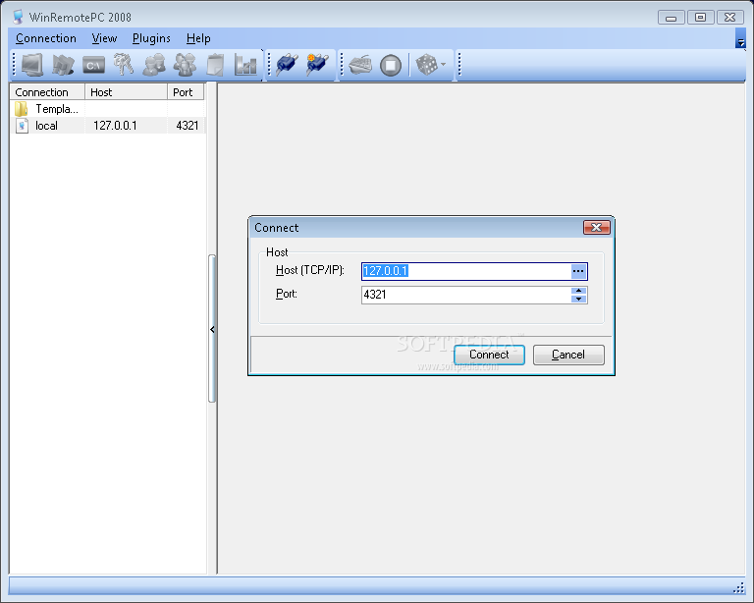
Task: Maximize the WinRemotePC 2008 window
Action: click(x=701, y=18)
